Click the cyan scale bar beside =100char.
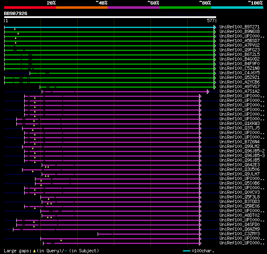The width and height of the screenshot is (267, 254). point(186,251)
